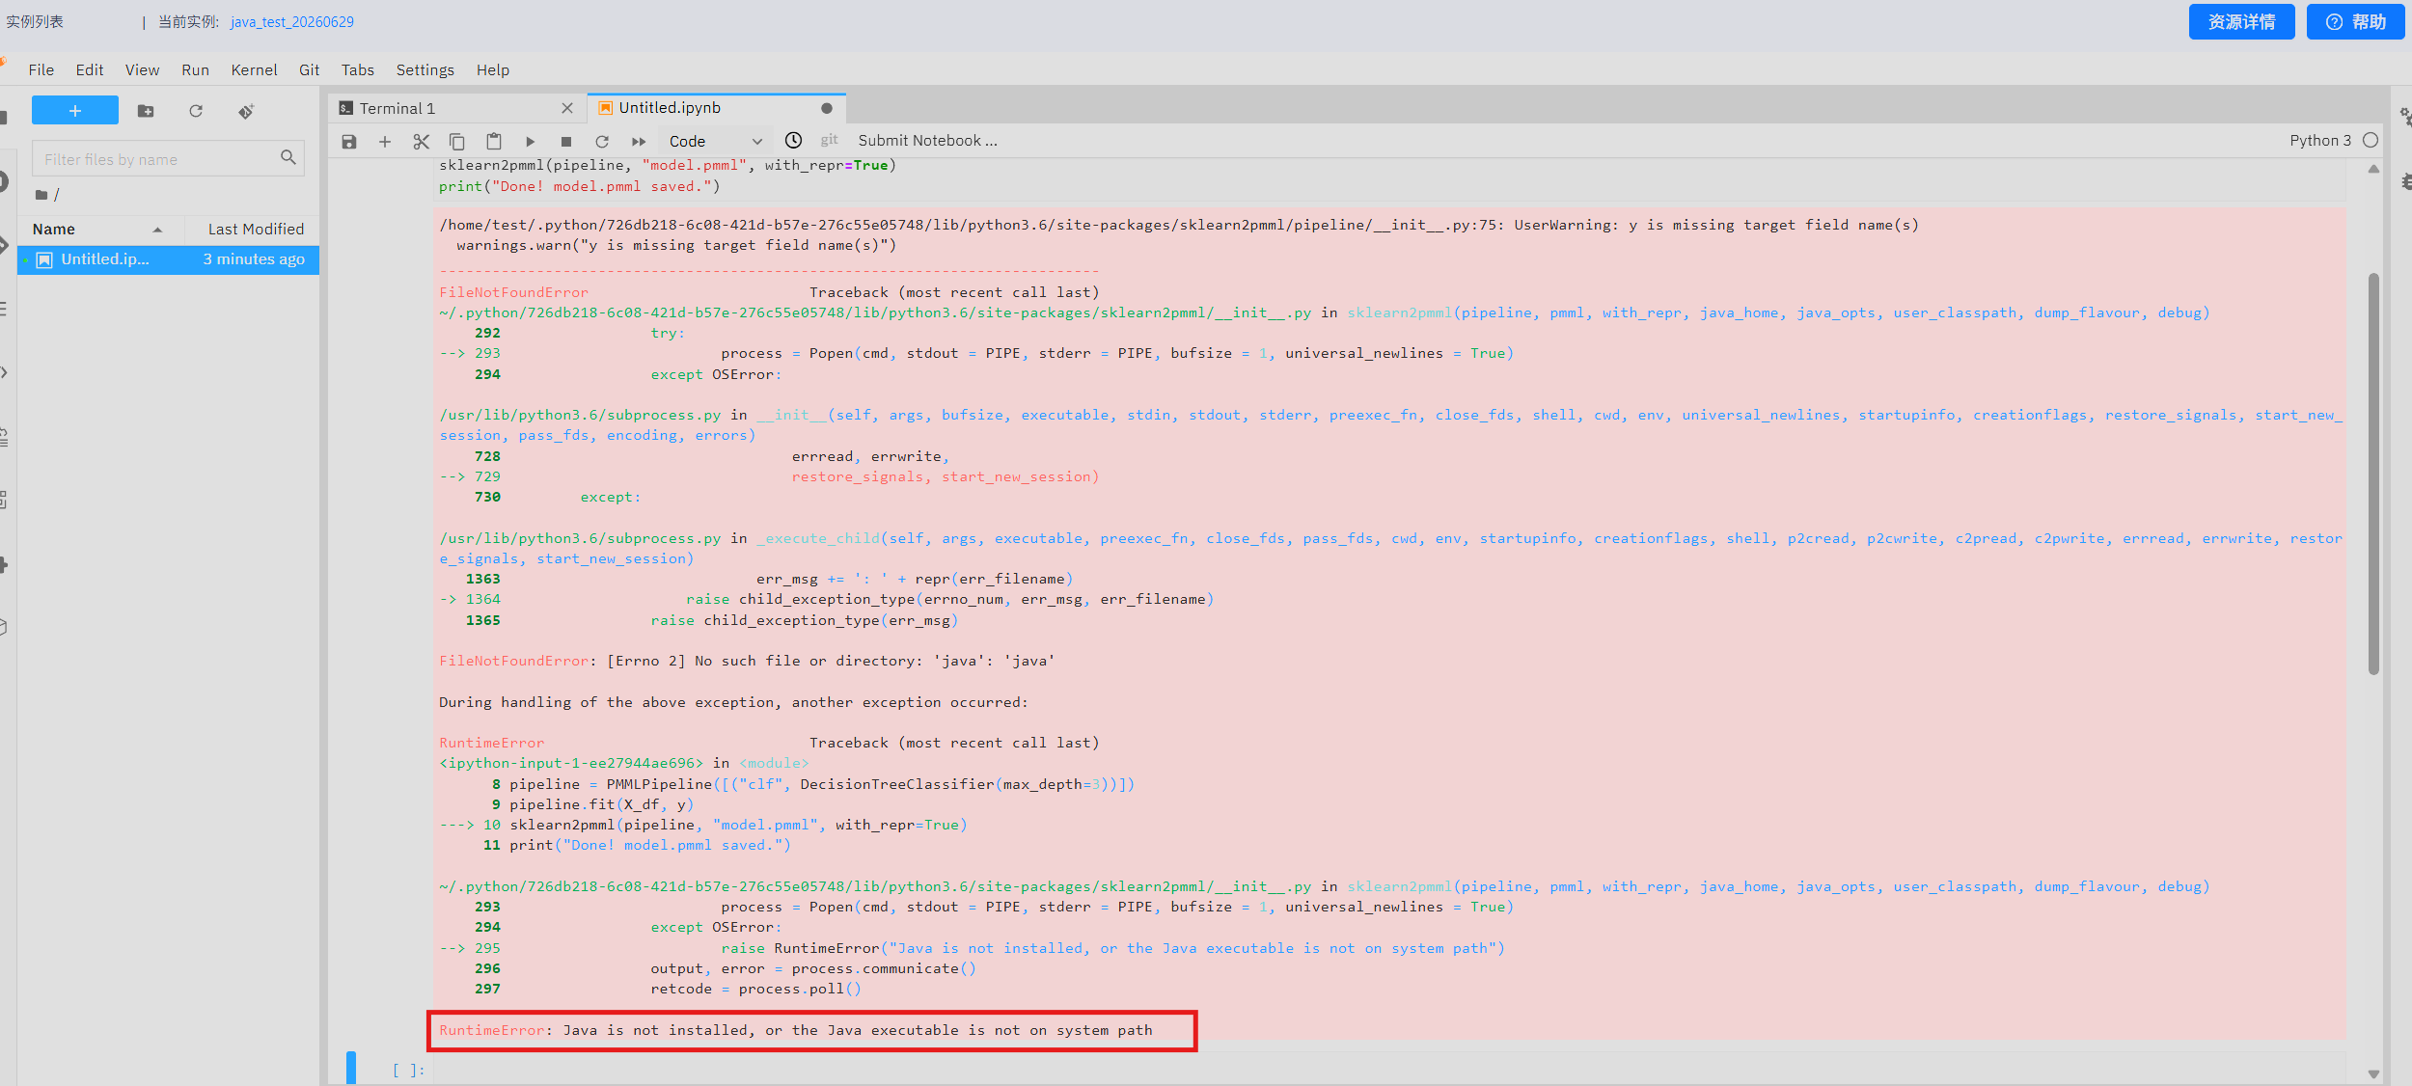Click the Submit Notebook button

[x=927, y=141]
